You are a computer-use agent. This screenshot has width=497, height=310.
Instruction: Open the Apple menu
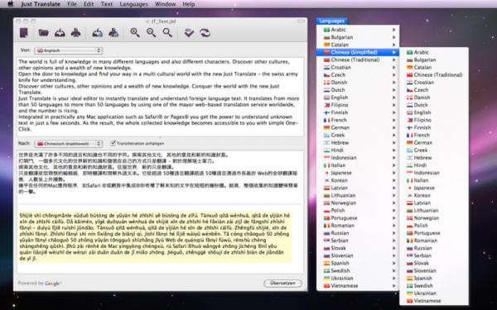(x=11, y=4)
